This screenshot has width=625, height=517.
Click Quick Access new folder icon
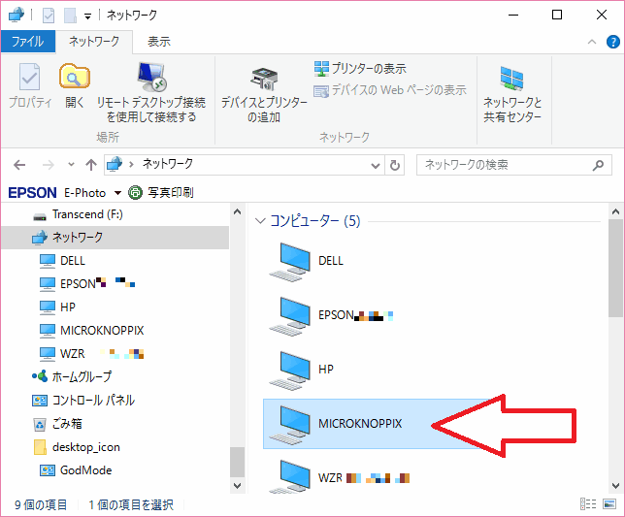coord(70,16)
